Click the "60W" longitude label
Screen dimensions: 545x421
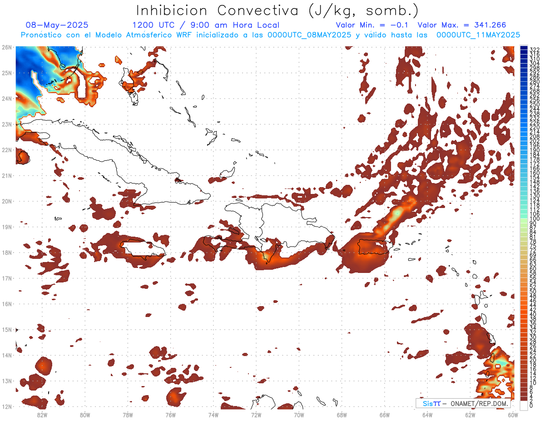point(513,414)
